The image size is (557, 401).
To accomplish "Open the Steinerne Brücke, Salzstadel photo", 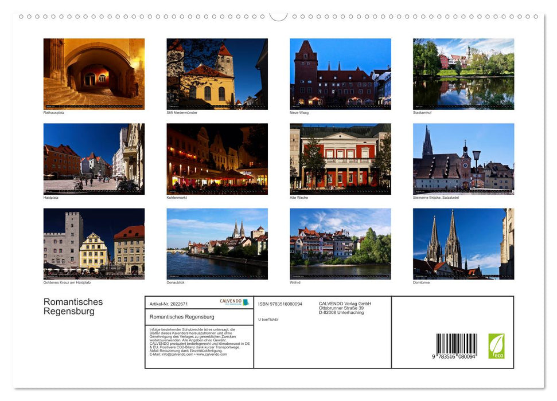I will 463,158.
